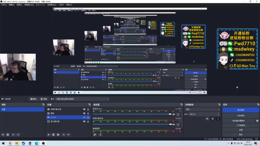This screenshot has width=260, height=146.
Task: Remove scene transition with trash icon
Action: pos(213,119)
